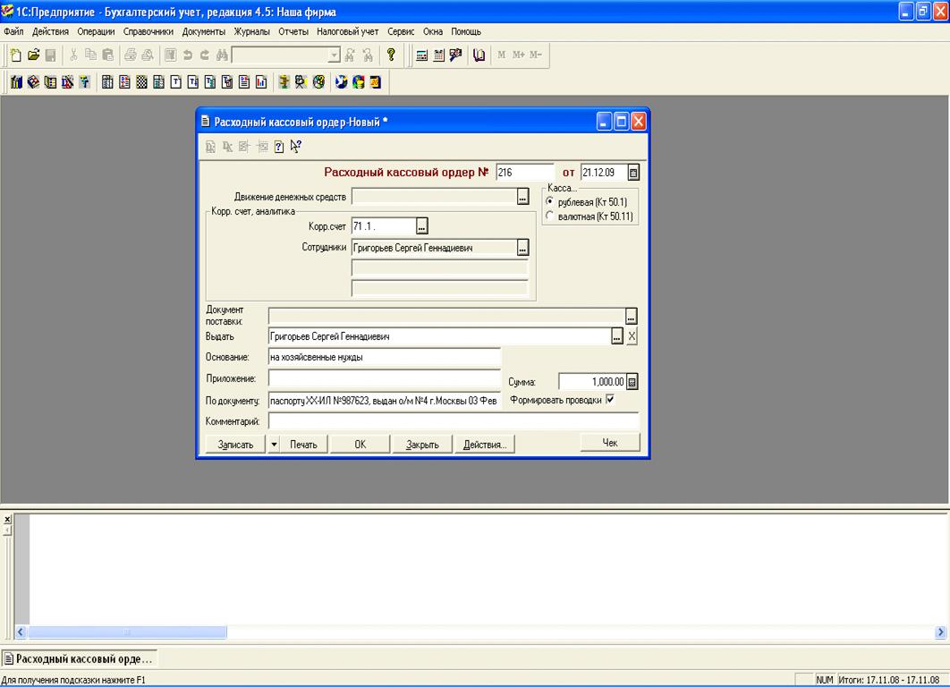Toggle the Формировать проводки checkbox
Image resolution: width=950 pixels, height=687 pixels.
(610, 400)
